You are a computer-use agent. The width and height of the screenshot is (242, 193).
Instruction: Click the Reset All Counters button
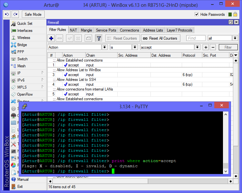click(160, 38)
